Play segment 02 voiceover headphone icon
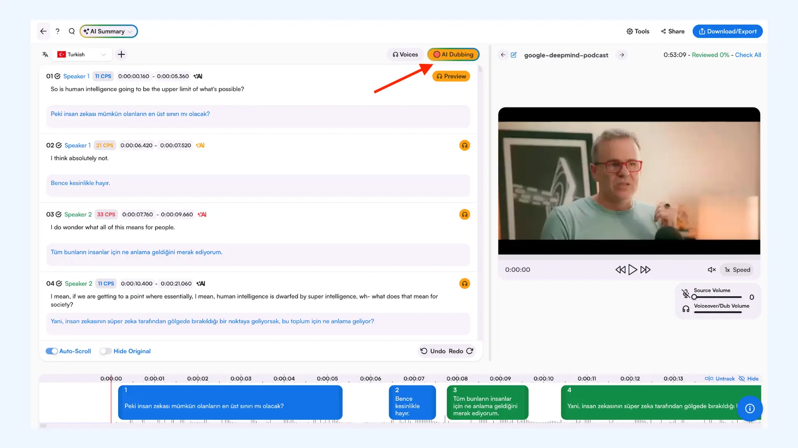 pos(464,145)
